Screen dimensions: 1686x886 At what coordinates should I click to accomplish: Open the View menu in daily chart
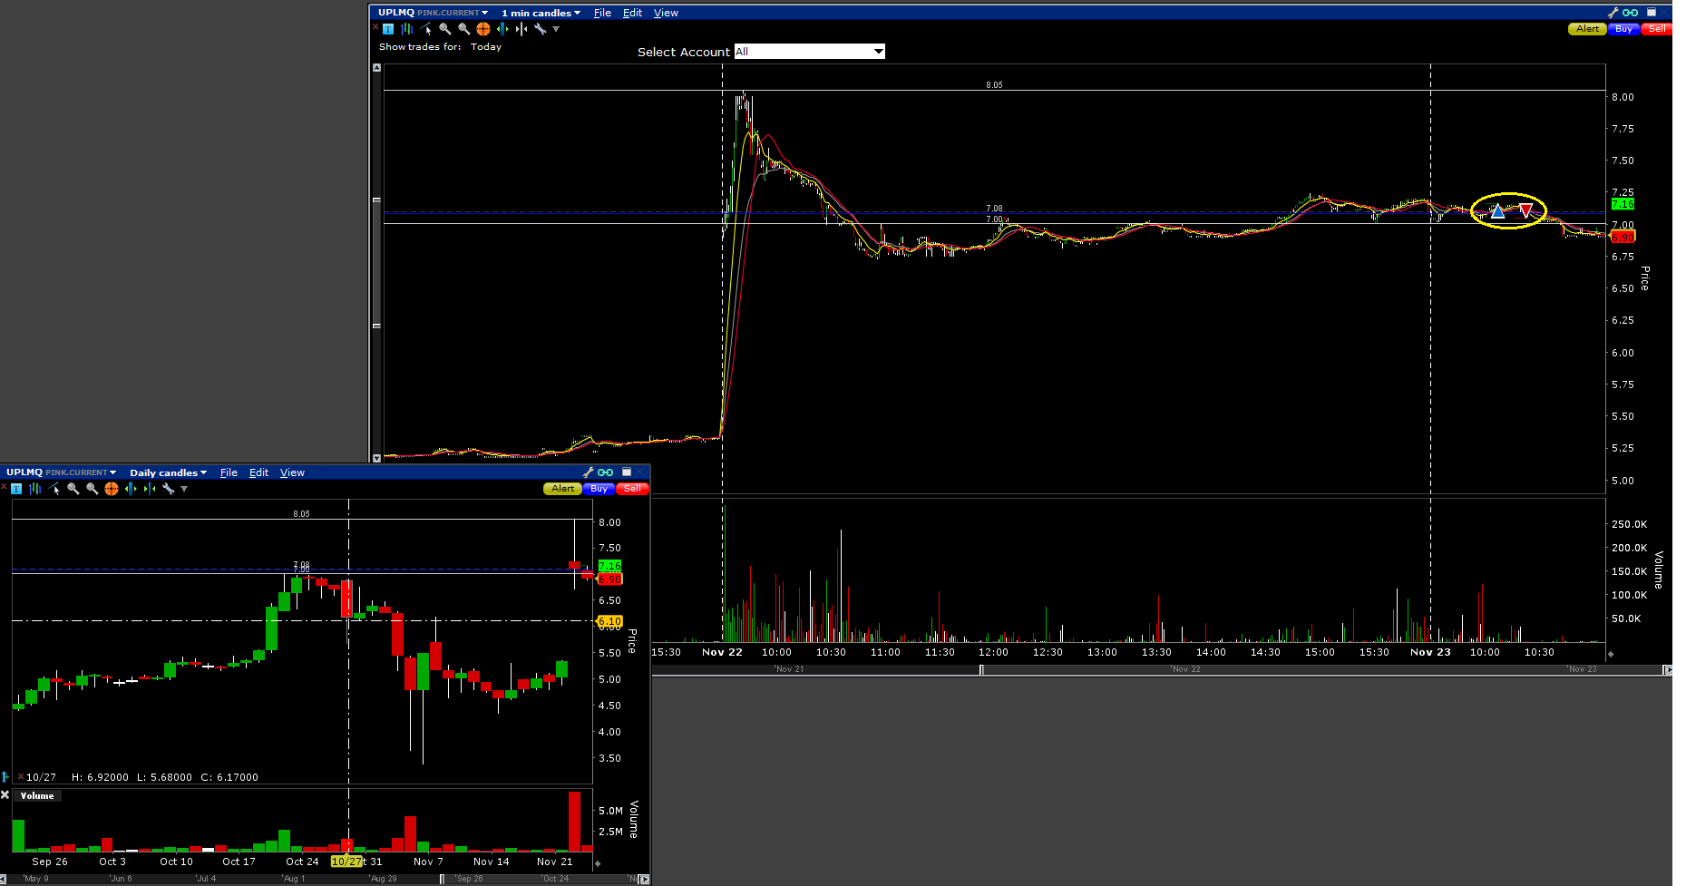[x=292, y=472]
